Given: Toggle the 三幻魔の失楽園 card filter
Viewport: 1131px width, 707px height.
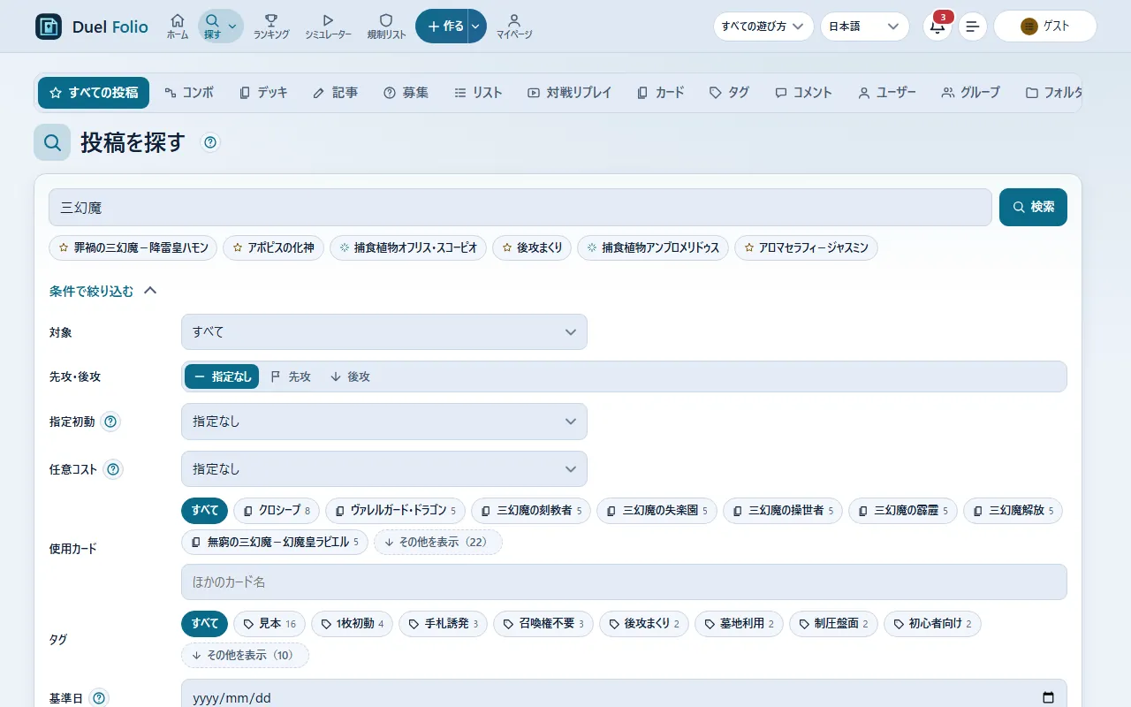Looking at the screenshot, I should tap(657, 511).
